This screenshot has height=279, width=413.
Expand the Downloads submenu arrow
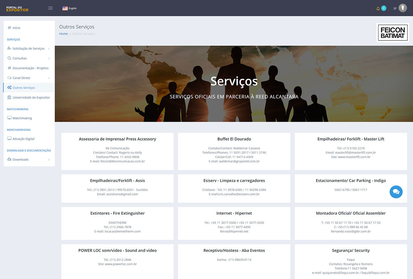coord(49,160)
